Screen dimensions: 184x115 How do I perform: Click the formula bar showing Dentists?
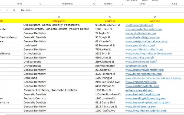click(x=101, y=10)
